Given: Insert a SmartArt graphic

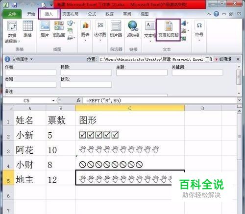Looking at the screenshot, I should click(x=70, y=30).
